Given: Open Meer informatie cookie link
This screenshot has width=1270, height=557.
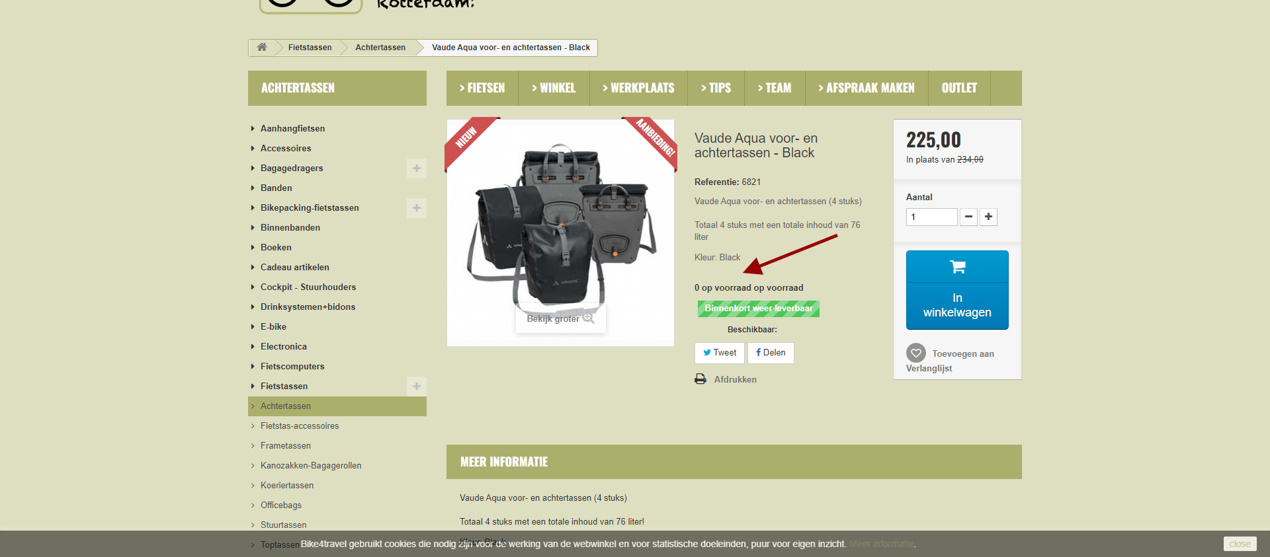Looking at the screenshot, I should (882, 544).
